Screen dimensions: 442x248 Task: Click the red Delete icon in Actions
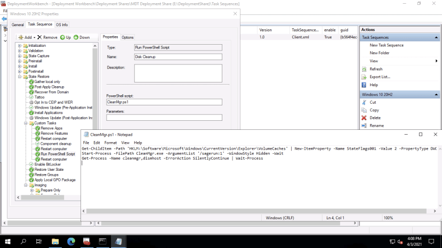[x=364, y=118]
